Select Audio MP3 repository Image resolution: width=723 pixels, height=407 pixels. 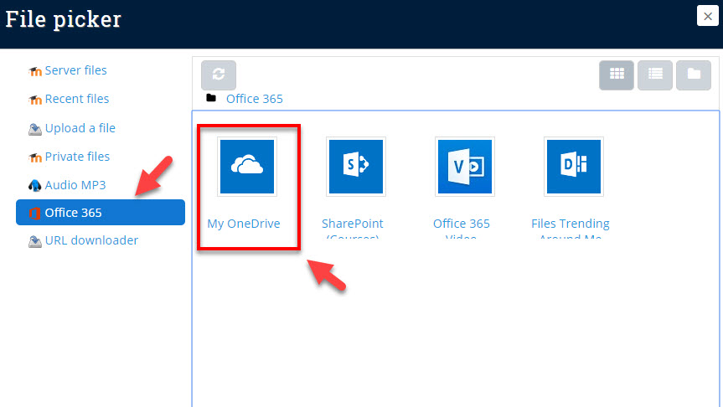click(x=75, y=185)
